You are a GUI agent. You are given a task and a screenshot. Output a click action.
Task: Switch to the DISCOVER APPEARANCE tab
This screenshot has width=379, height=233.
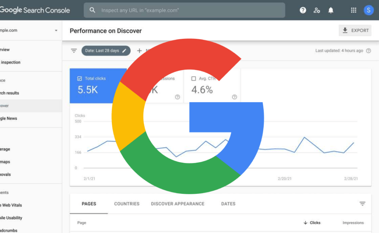coord(178,204)
